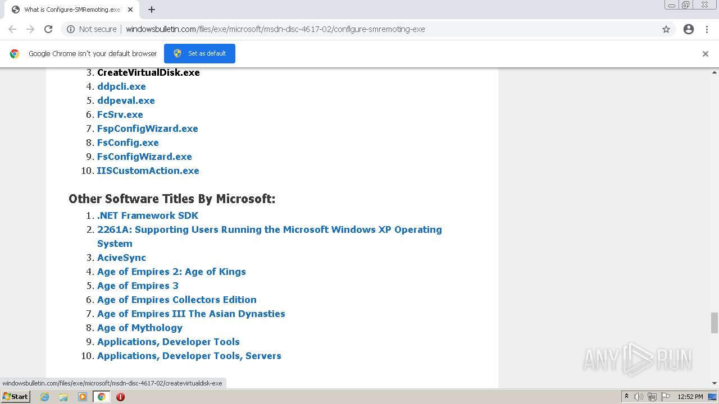Go forward to next page

30,29
